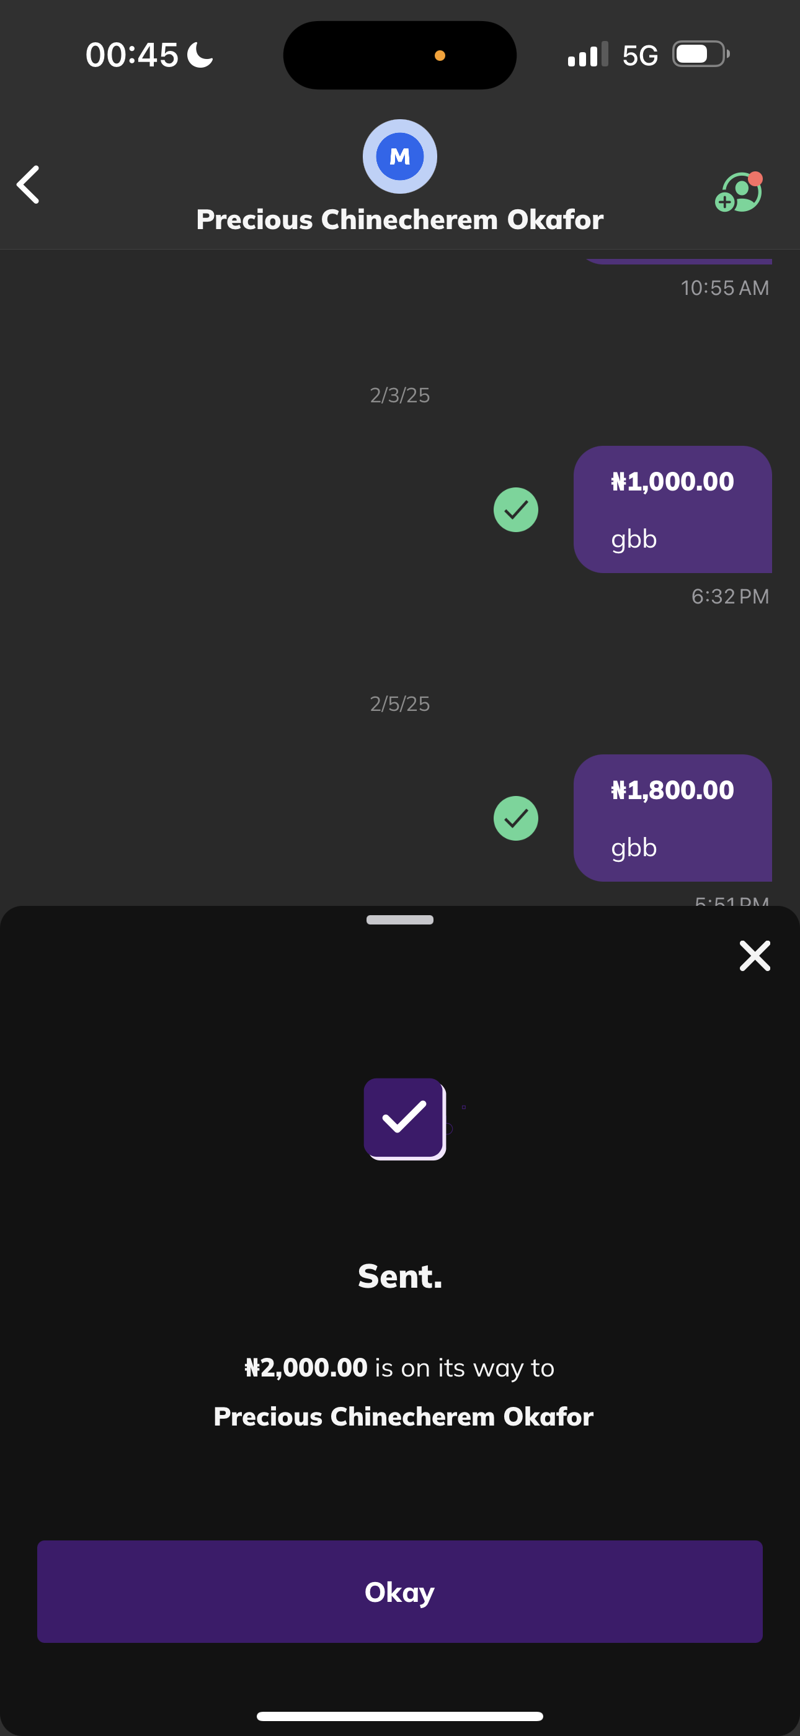
Task: Open the add contact icon
Action: click(x=738, y=192)
